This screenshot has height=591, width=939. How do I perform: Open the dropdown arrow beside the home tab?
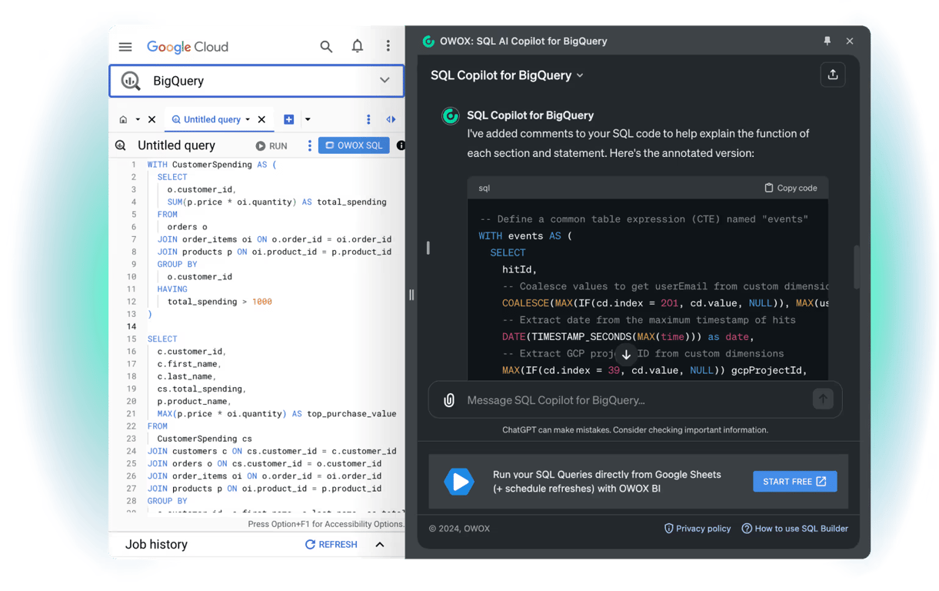[x=138, y=119]
